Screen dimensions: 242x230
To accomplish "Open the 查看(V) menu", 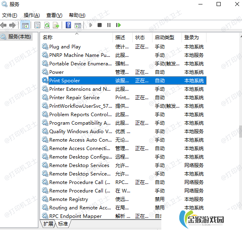I will (x=54, y=15).
